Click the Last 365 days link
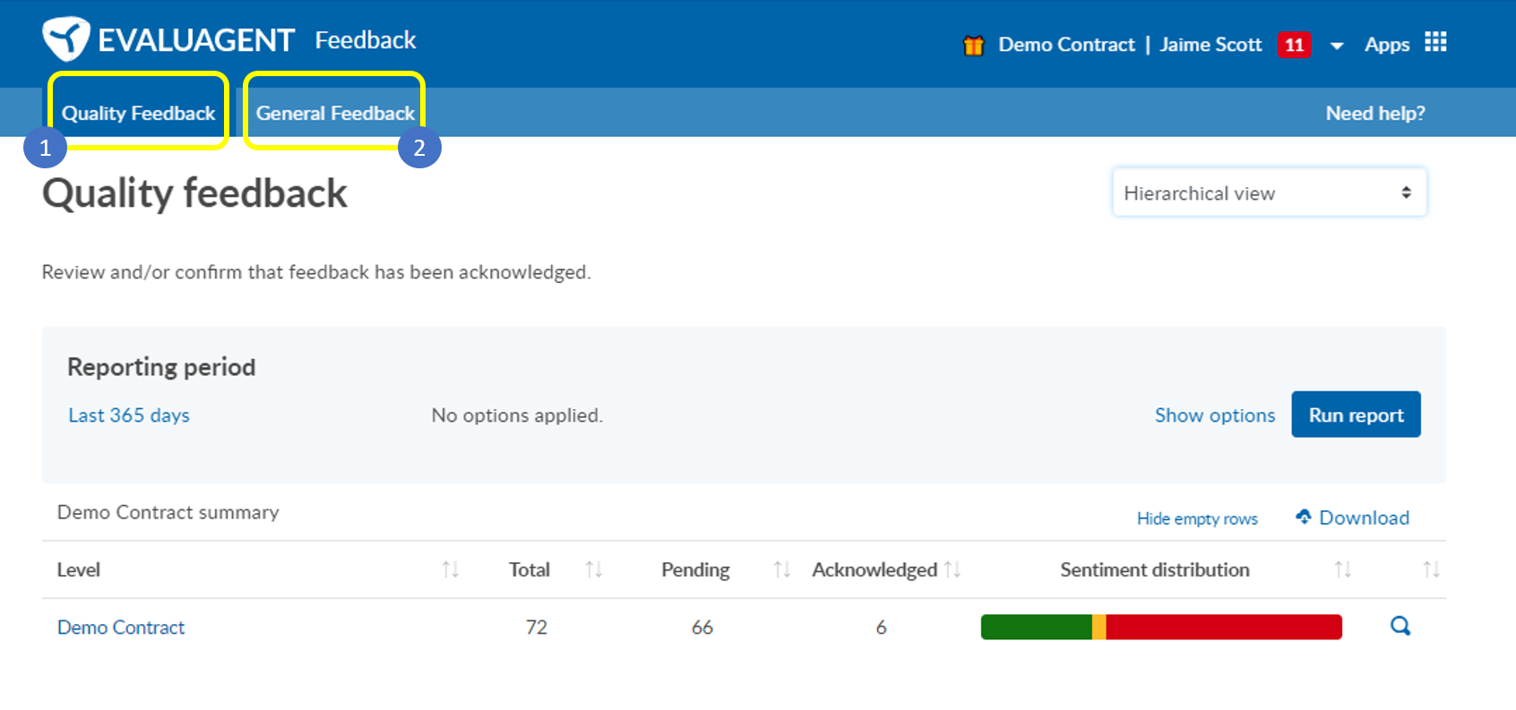 point(129,415)
